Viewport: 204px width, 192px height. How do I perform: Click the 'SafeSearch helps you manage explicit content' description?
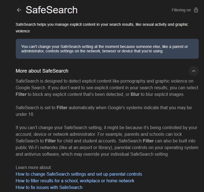(102, 28)
